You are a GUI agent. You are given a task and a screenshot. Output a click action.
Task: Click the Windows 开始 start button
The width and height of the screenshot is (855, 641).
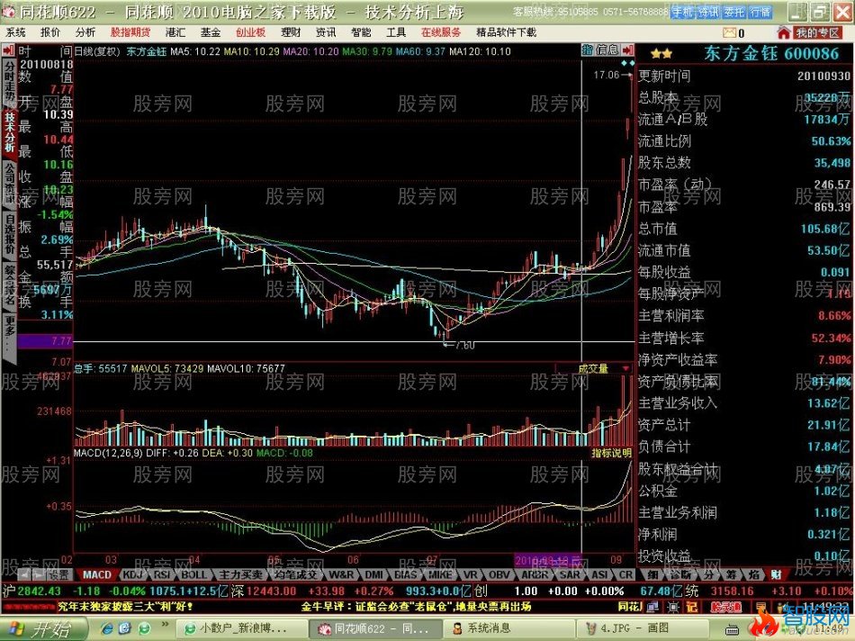click(42, 629)
